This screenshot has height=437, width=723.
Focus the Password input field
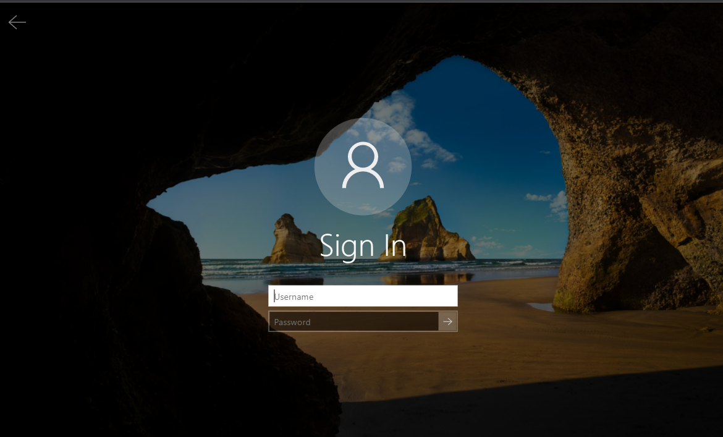tap(353, 321)
